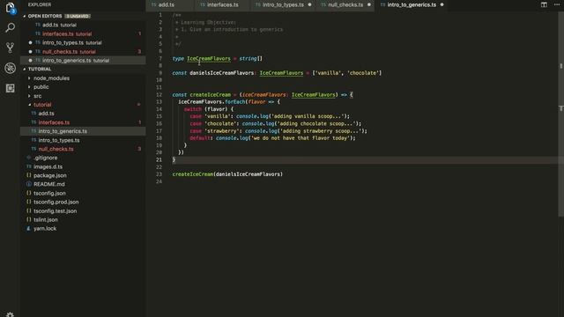Open the Extensions view icon
Screen dimensions: 564x317
(10, 88)
